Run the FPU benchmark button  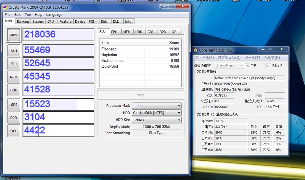pos(14,64)
